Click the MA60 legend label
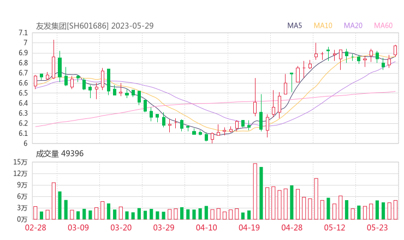The width and height of the screenshot is (404, 240). click(383, 26)
